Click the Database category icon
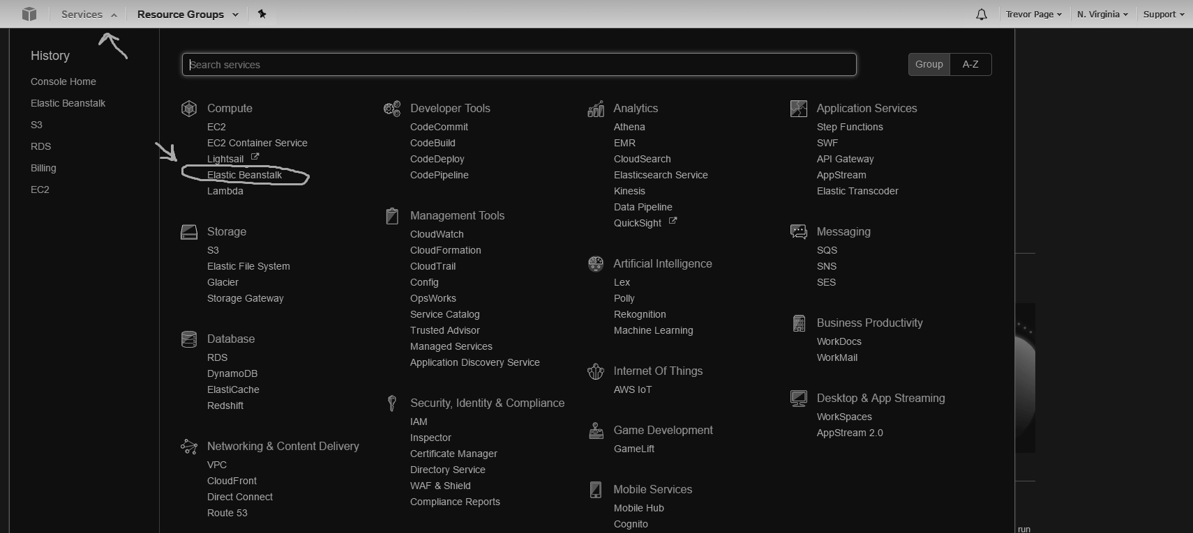This screenshot has width=1193, height=533. coord(188,339)
